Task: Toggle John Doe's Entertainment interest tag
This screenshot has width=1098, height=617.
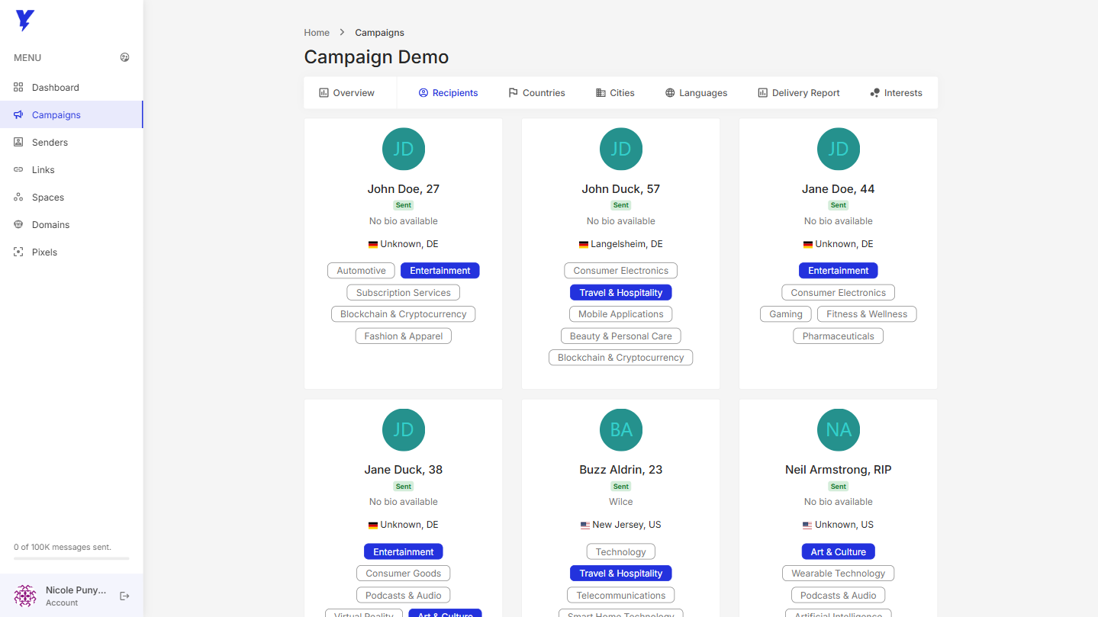Action: coord(440,271)
